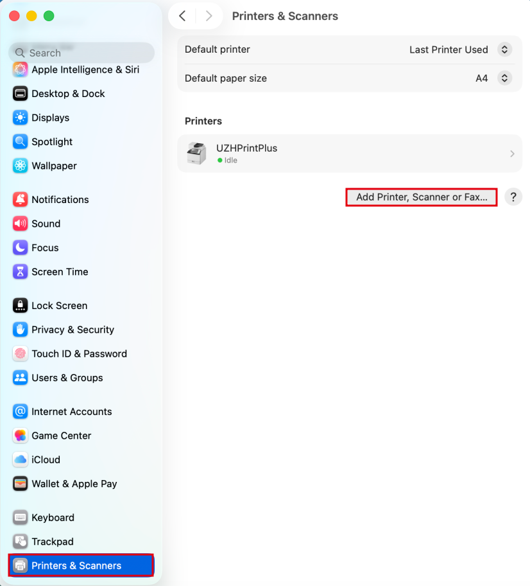Open the Default printer dropdown
This screenshot has height=586, width=530.
(x=504, y=49)
